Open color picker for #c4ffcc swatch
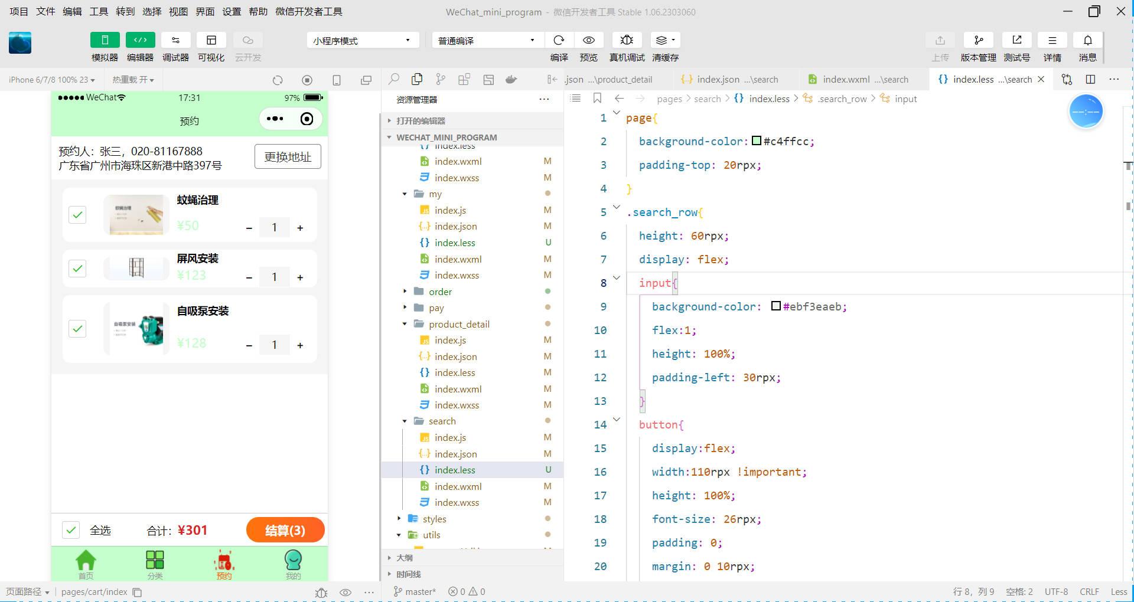 click(x=757, y=140)
